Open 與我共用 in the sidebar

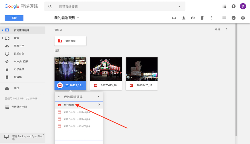pos(19,46)
